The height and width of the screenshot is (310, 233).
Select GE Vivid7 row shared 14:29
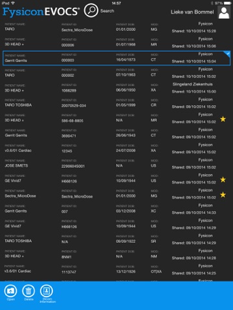(116, 224)
